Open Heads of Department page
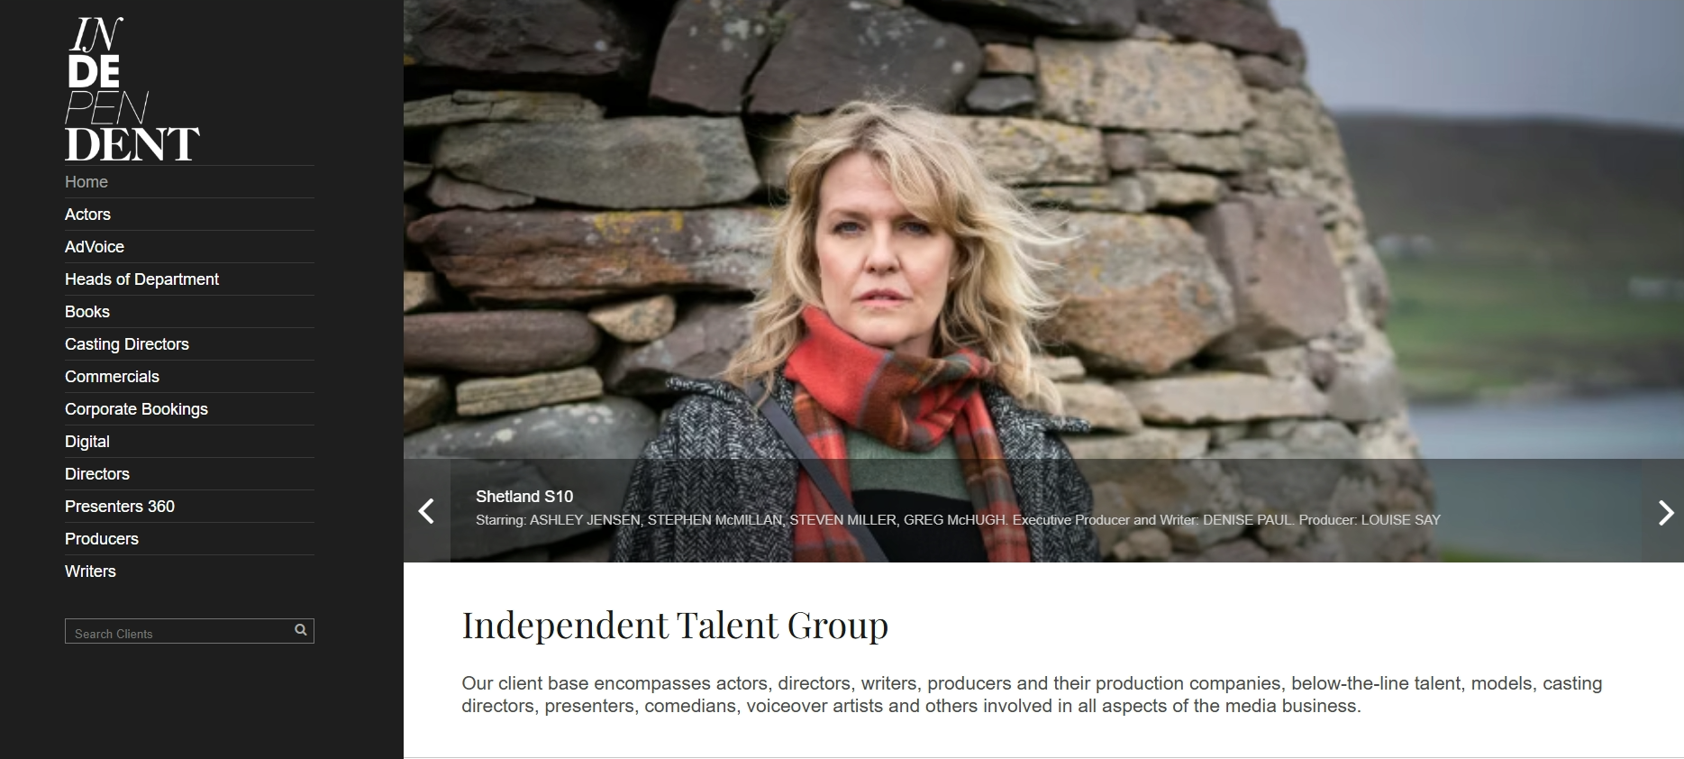This screenshot has width=1684, height=759. point(141,279)
